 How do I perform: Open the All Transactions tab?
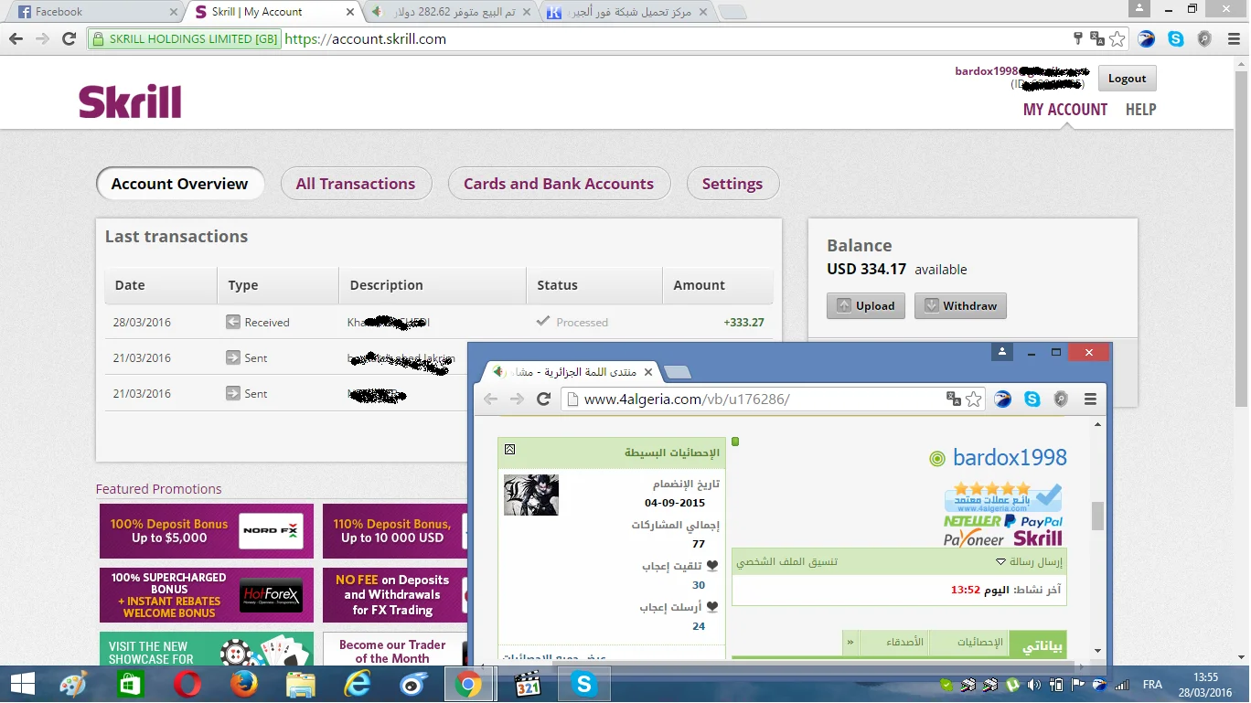(x=355, y=184)
